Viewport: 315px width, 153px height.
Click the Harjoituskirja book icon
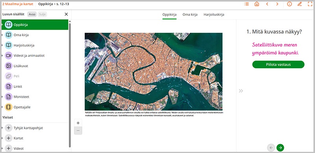click(8, 45)
